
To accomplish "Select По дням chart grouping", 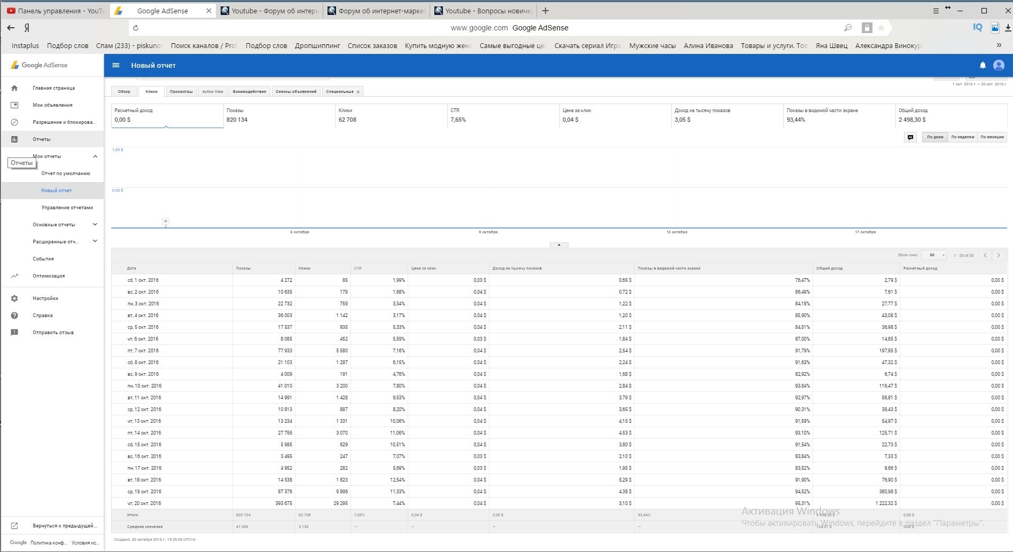I will (934, 137).
